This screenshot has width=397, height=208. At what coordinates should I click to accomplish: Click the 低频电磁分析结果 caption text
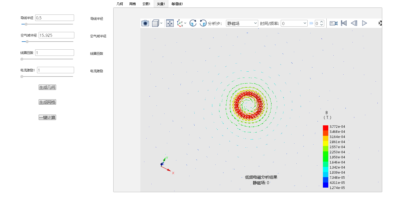(x=261, y=177)
